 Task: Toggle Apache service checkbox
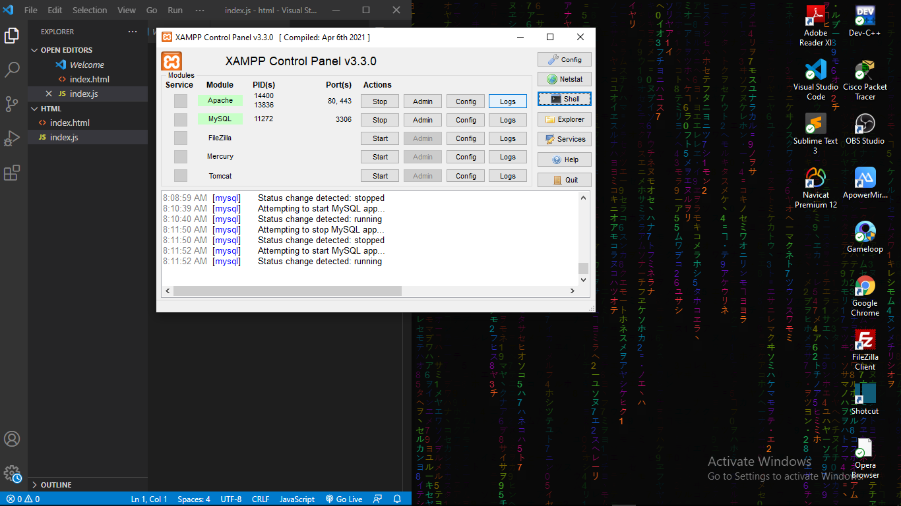(x=181, y=101)
